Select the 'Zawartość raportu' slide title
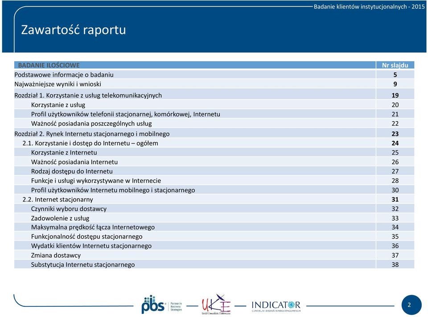This screenshot has height=317, width=428. (74, 29)
